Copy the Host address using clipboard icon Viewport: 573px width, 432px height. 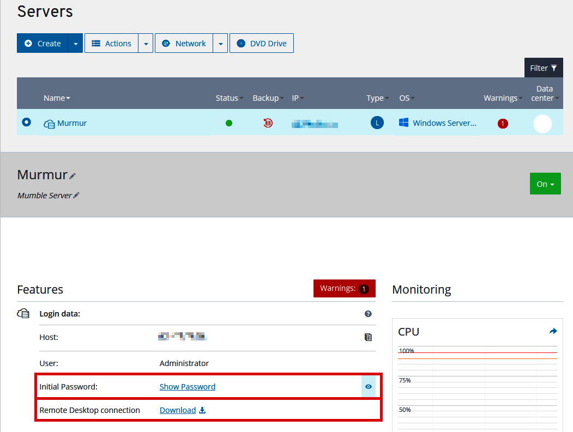[x=368, y=337]
